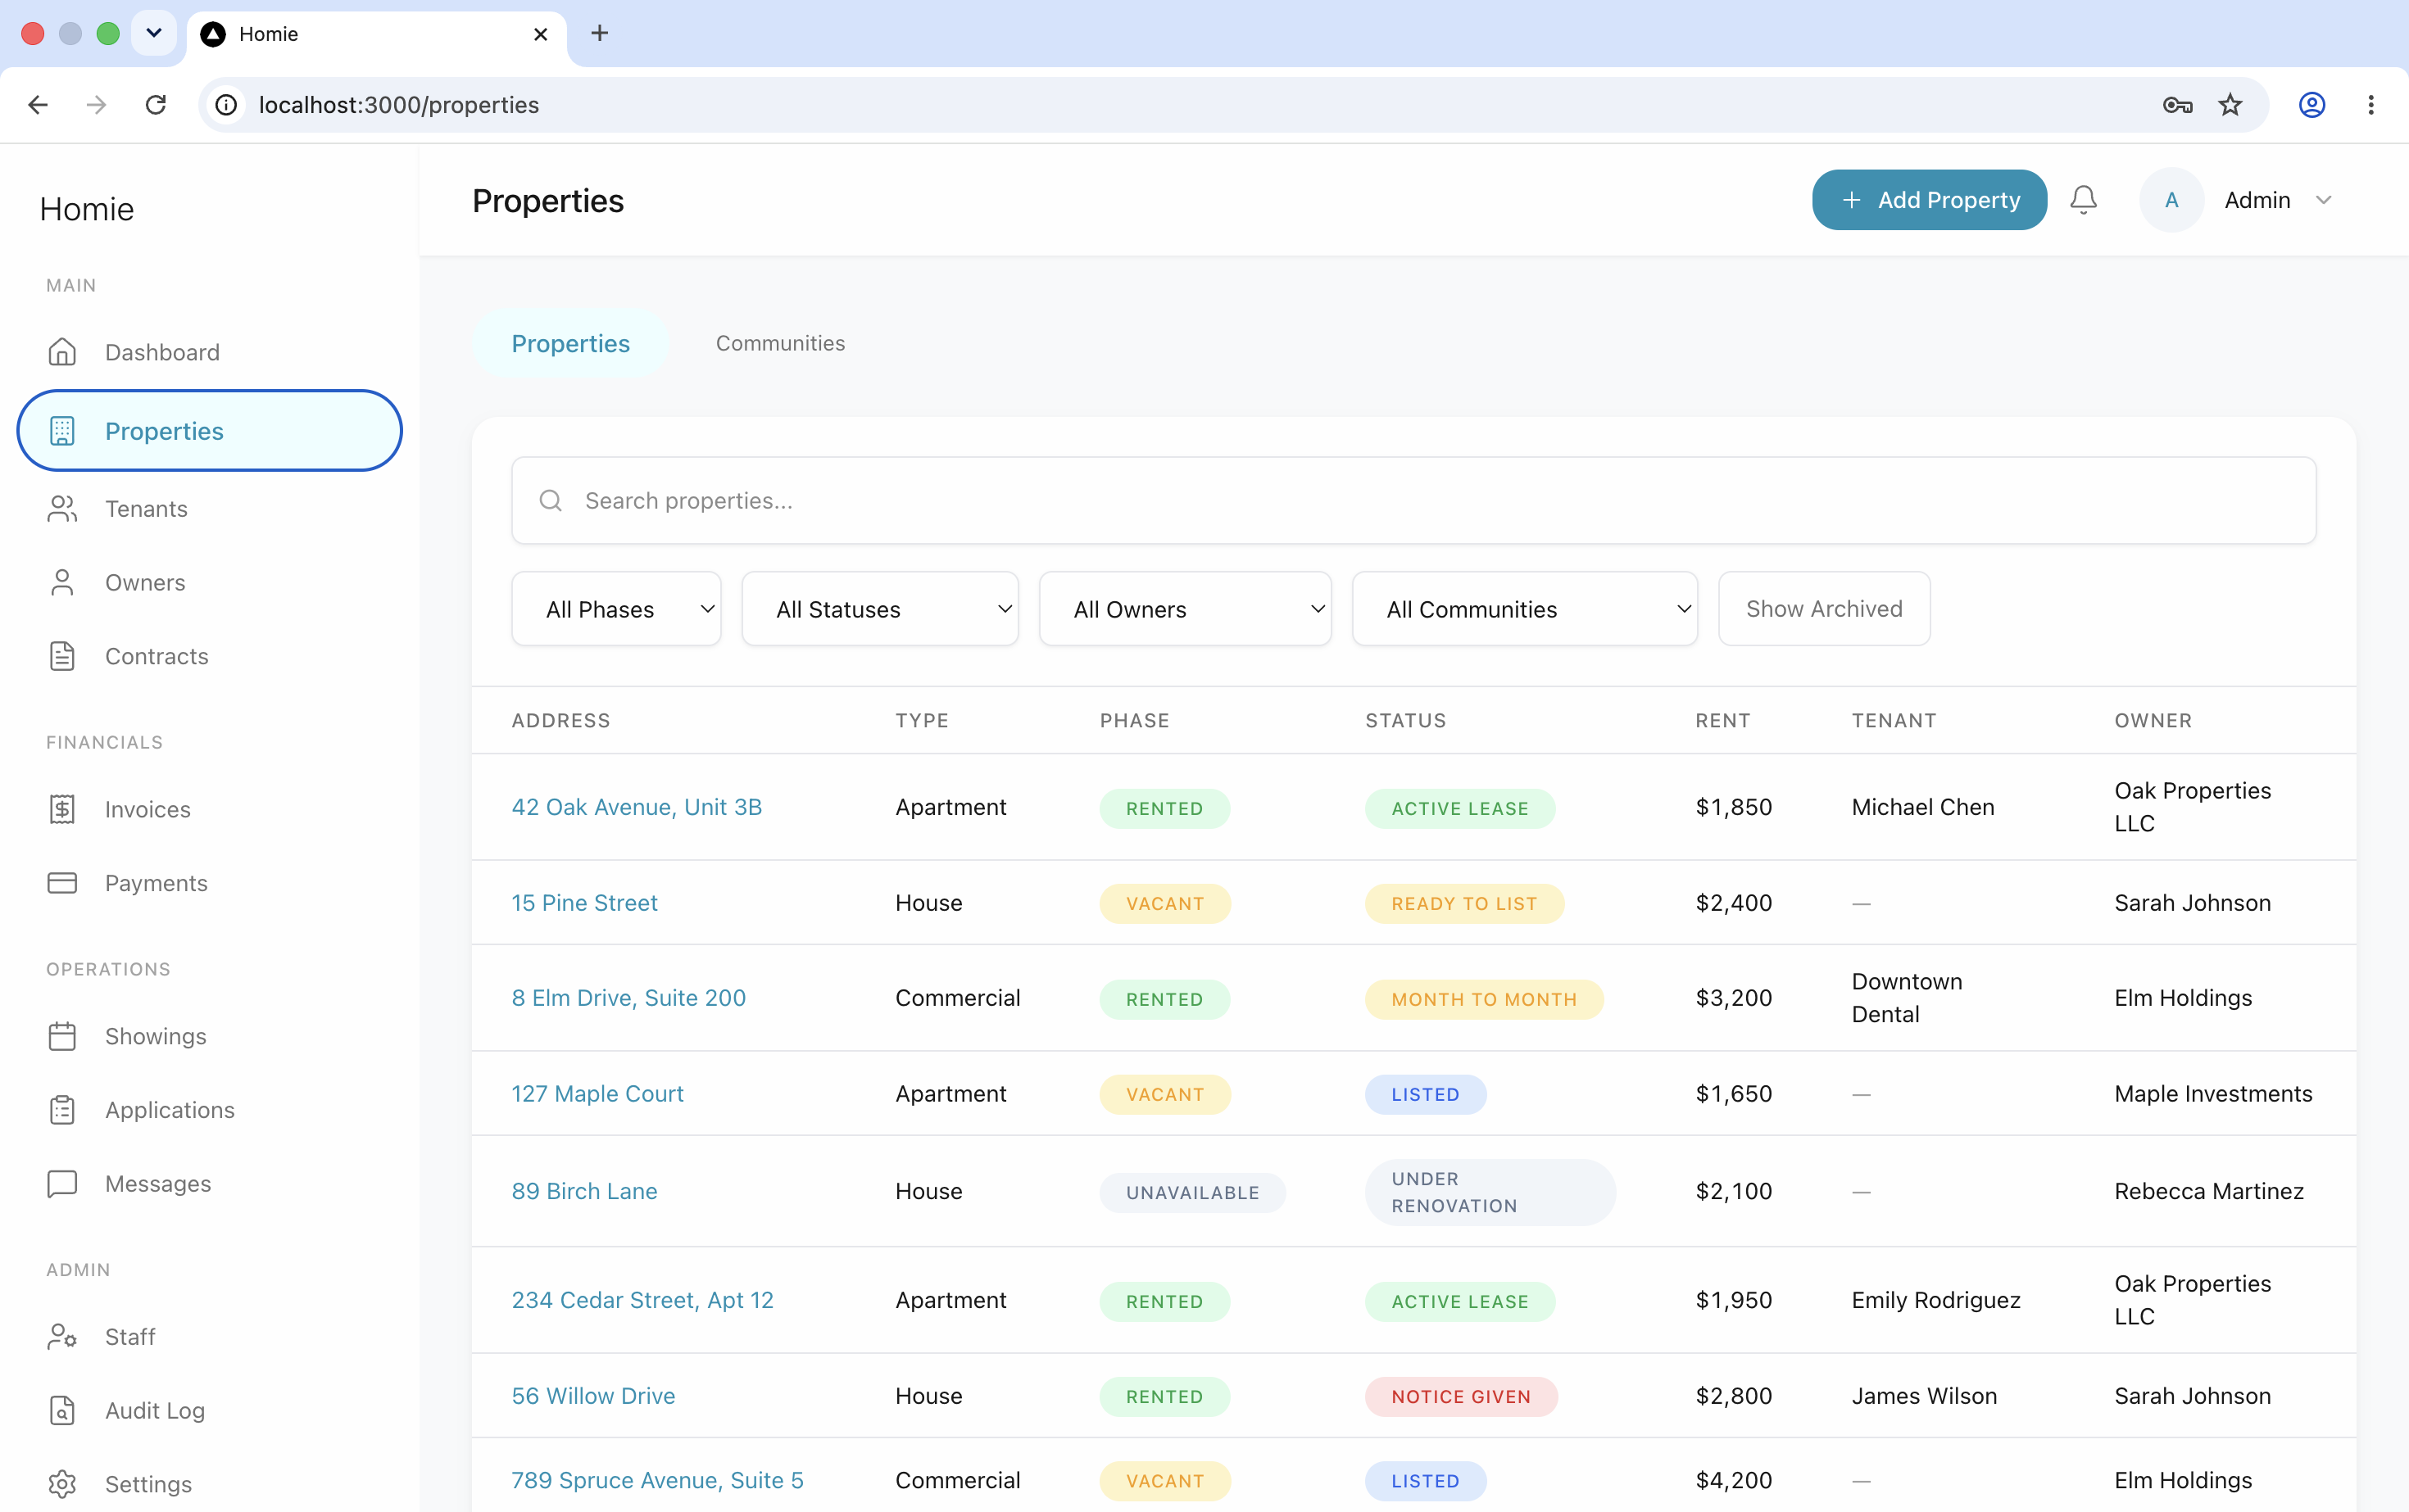
Task: Open the 127 Maple Court link
Action: (x=597, y=1094)
